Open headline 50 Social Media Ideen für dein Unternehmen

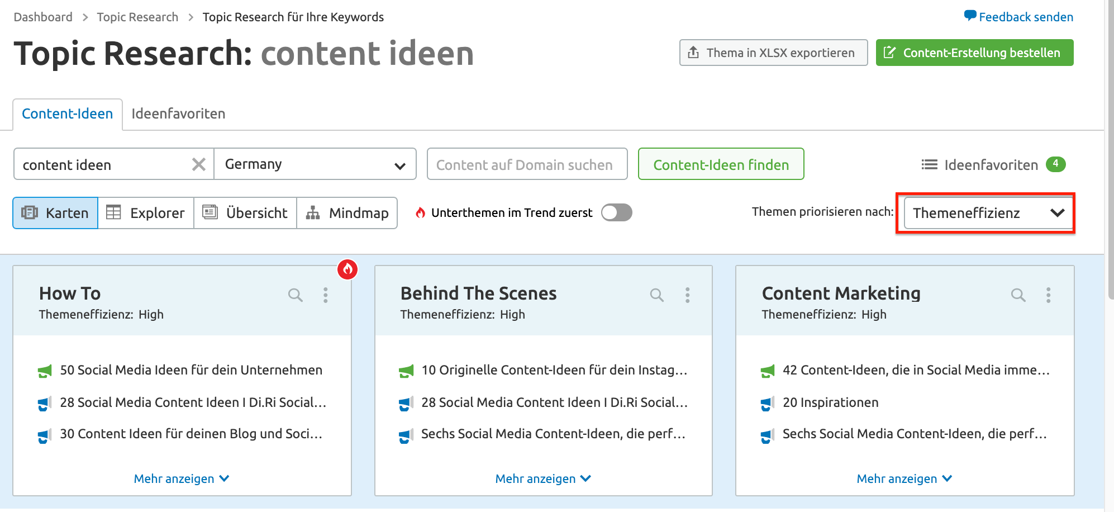tap(191, 370)
